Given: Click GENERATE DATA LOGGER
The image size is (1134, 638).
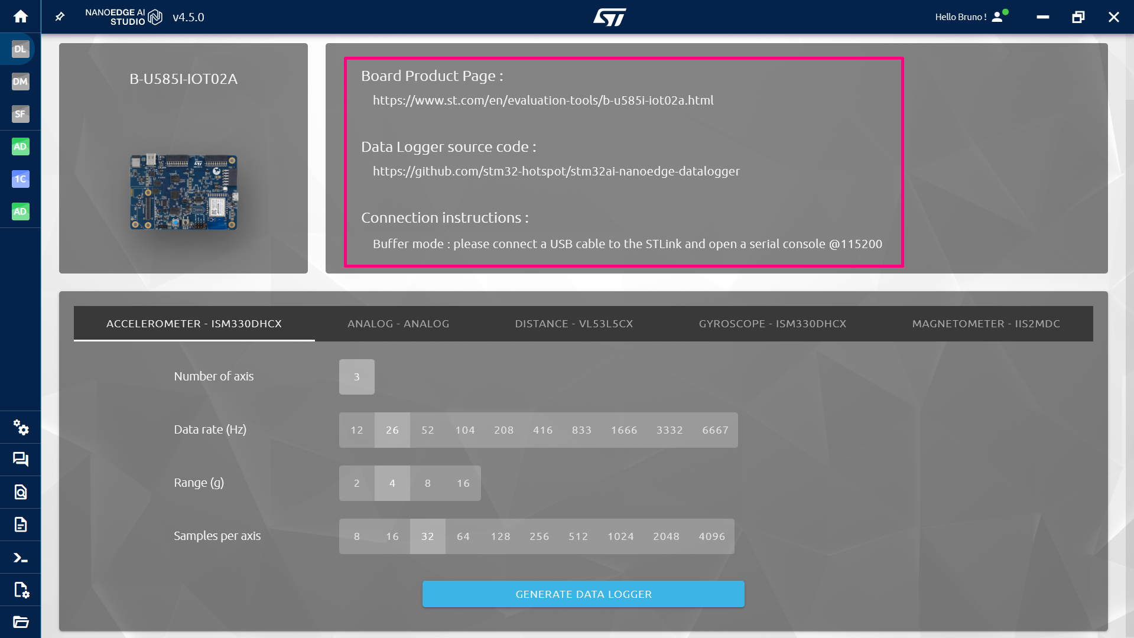Looking at the screenshot, I should click(583, 594).
